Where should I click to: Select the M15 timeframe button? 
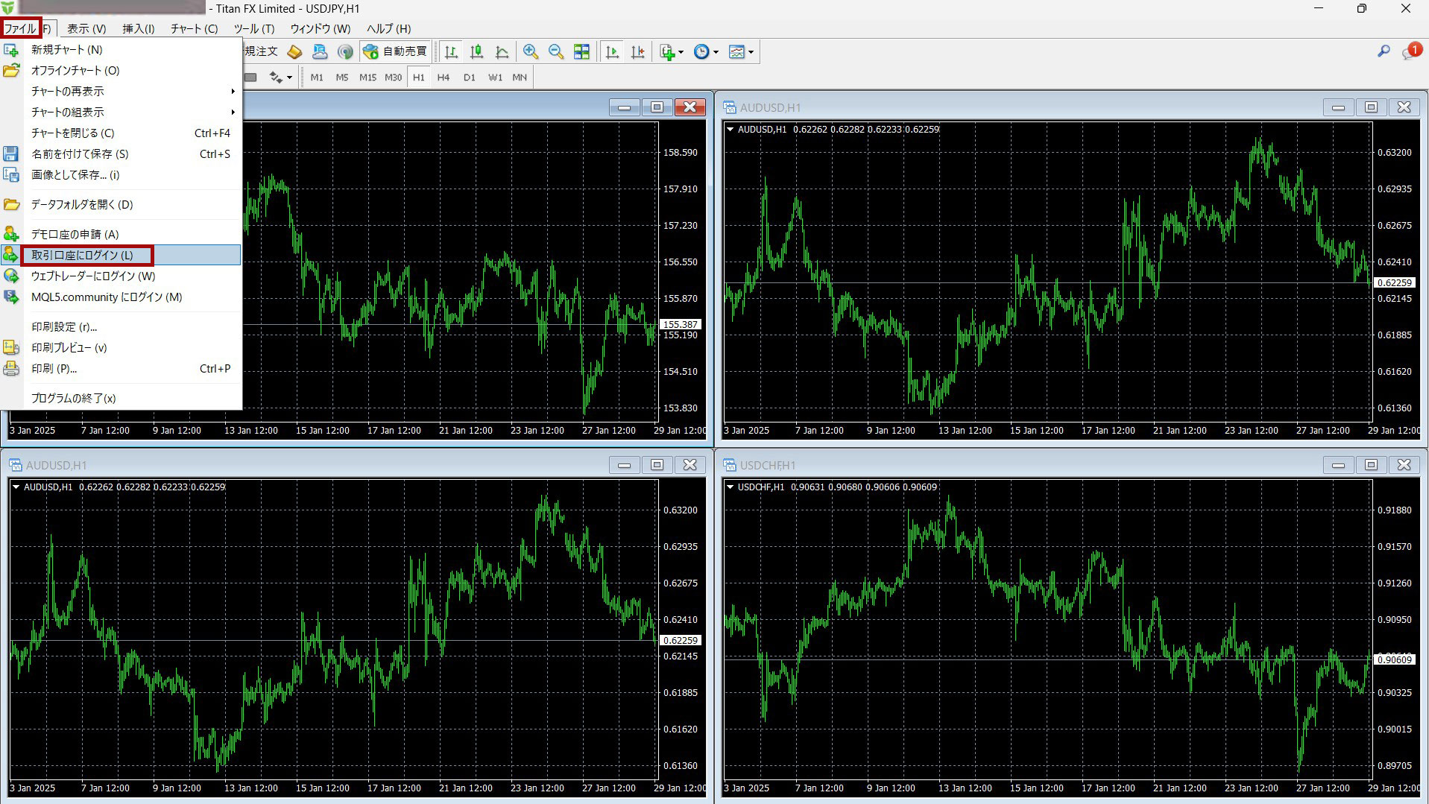[x=367, y=77]
